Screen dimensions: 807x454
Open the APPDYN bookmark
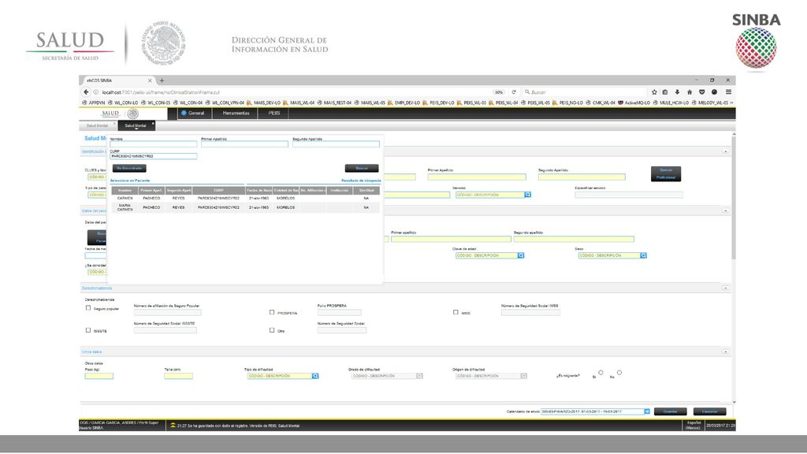[93, 103]
